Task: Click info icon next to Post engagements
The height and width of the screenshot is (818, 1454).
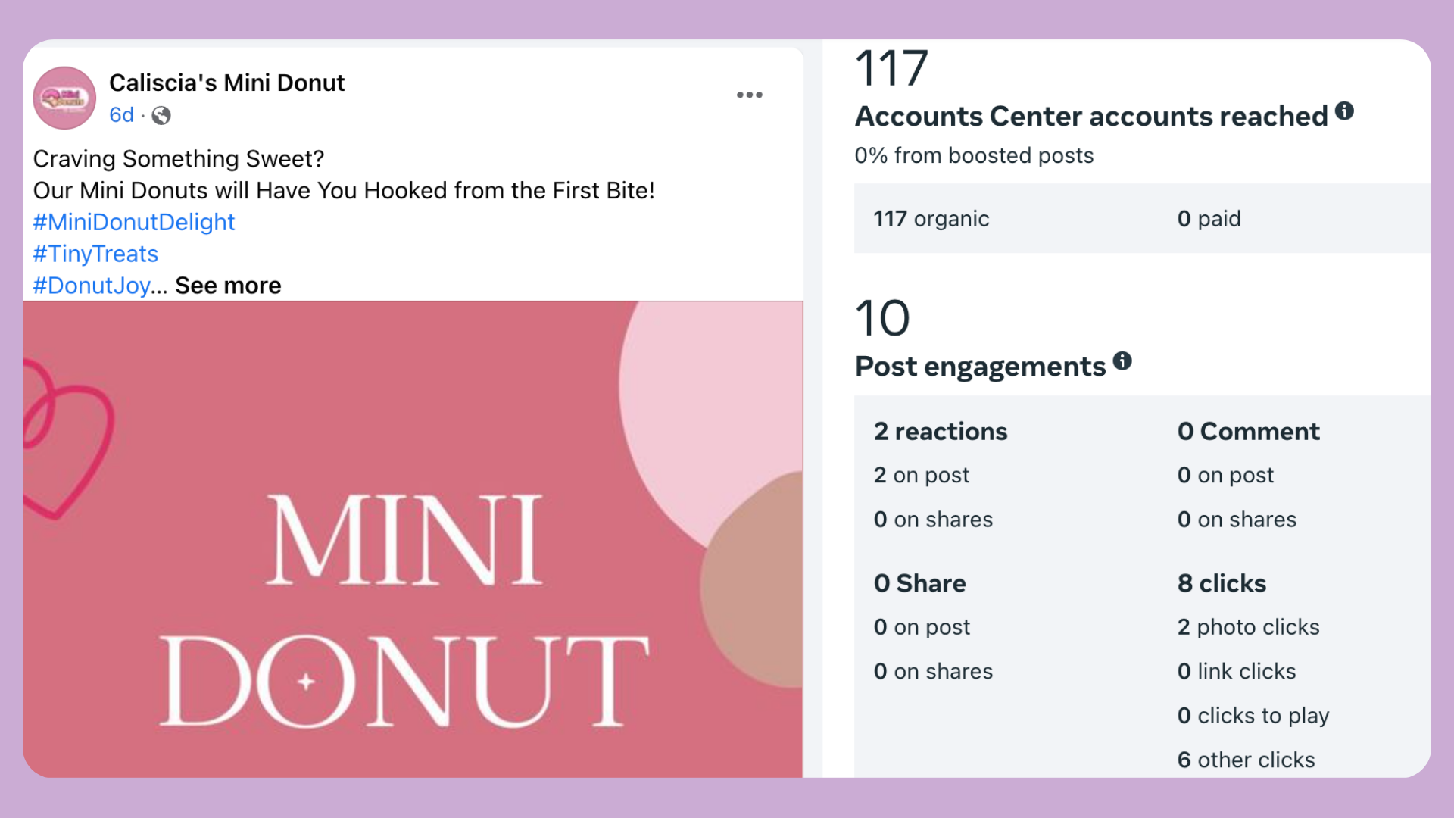Action: 1122,361
